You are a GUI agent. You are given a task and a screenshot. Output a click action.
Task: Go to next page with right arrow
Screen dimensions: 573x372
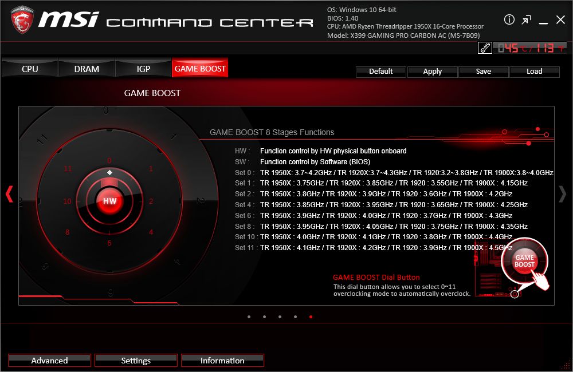[x=563, y=194]
